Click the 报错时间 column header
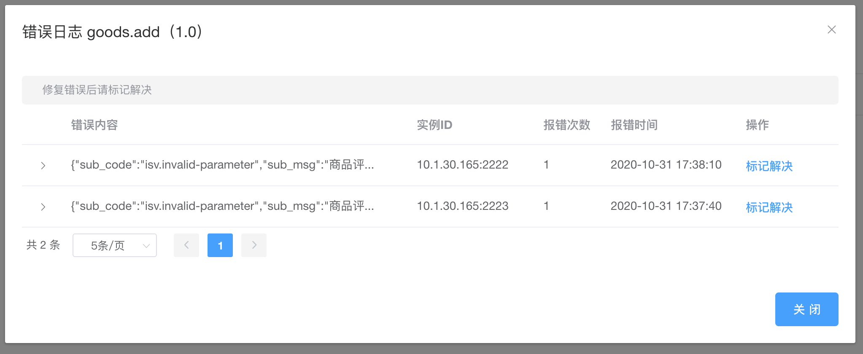 (634, 125)
